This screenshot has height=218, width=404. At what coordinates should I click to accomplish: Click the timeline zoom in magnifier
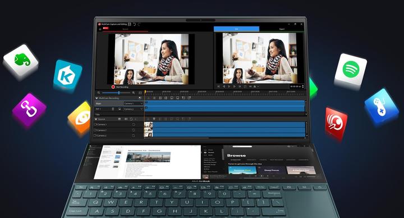click(x=133, y=93)
